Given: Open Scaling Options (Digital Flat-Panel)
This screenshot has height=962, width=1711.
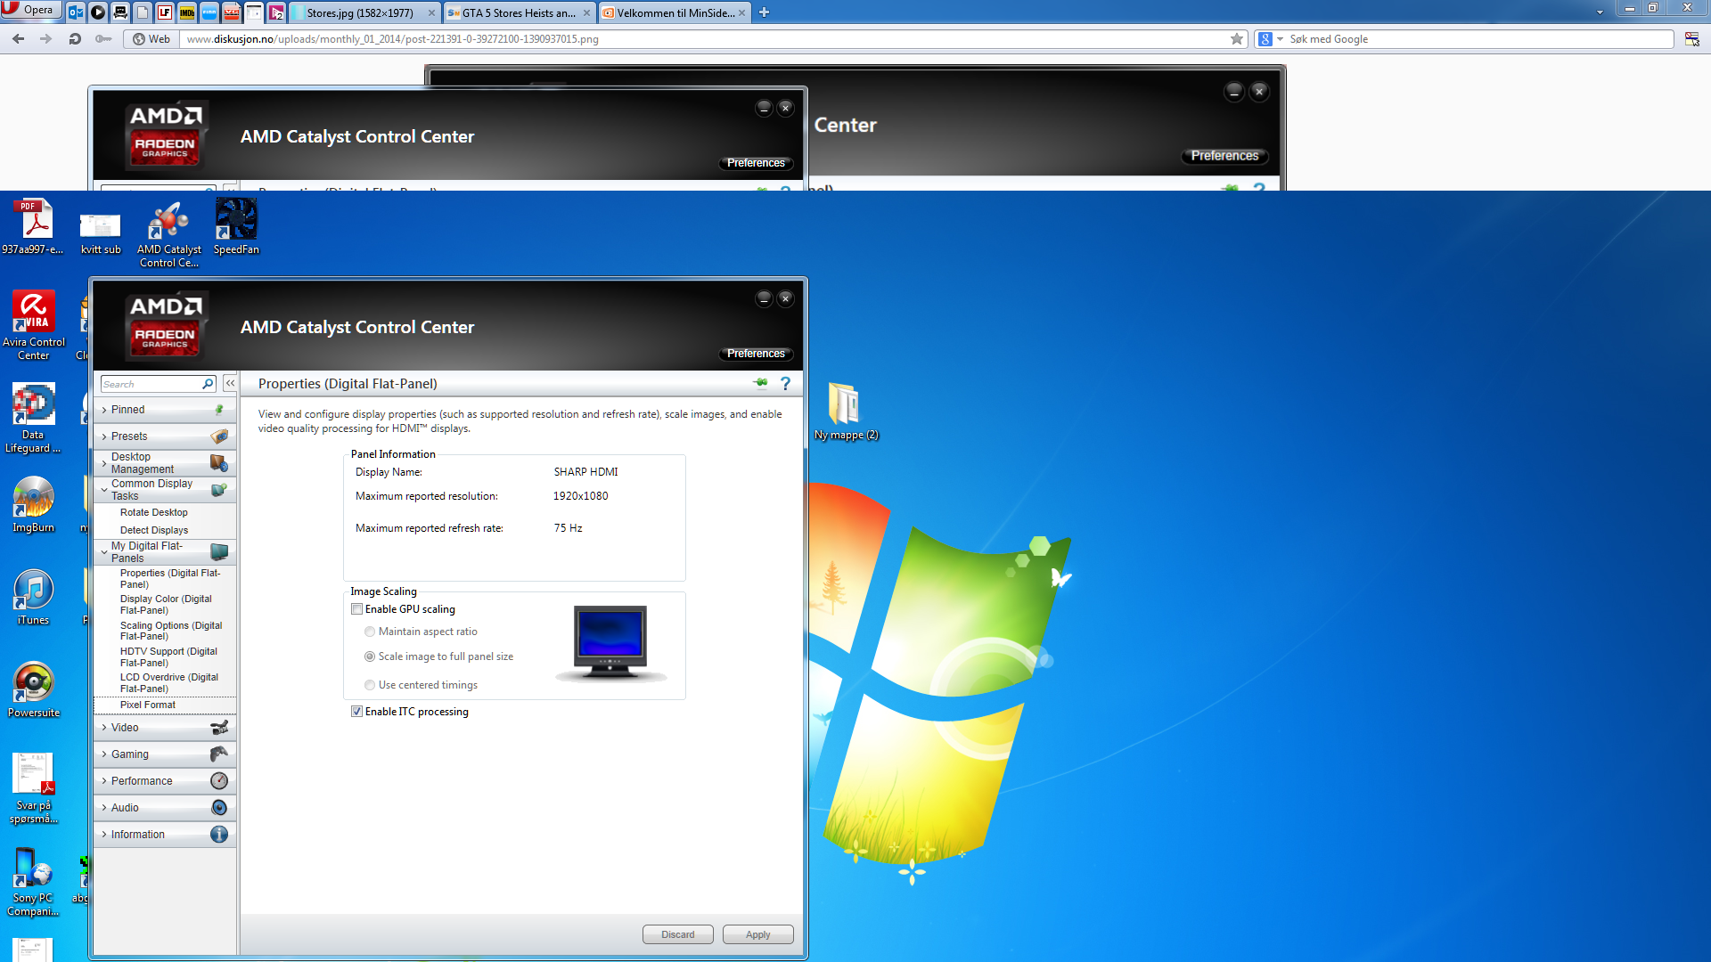Looking at the screenshot, I should pos(171,631).
